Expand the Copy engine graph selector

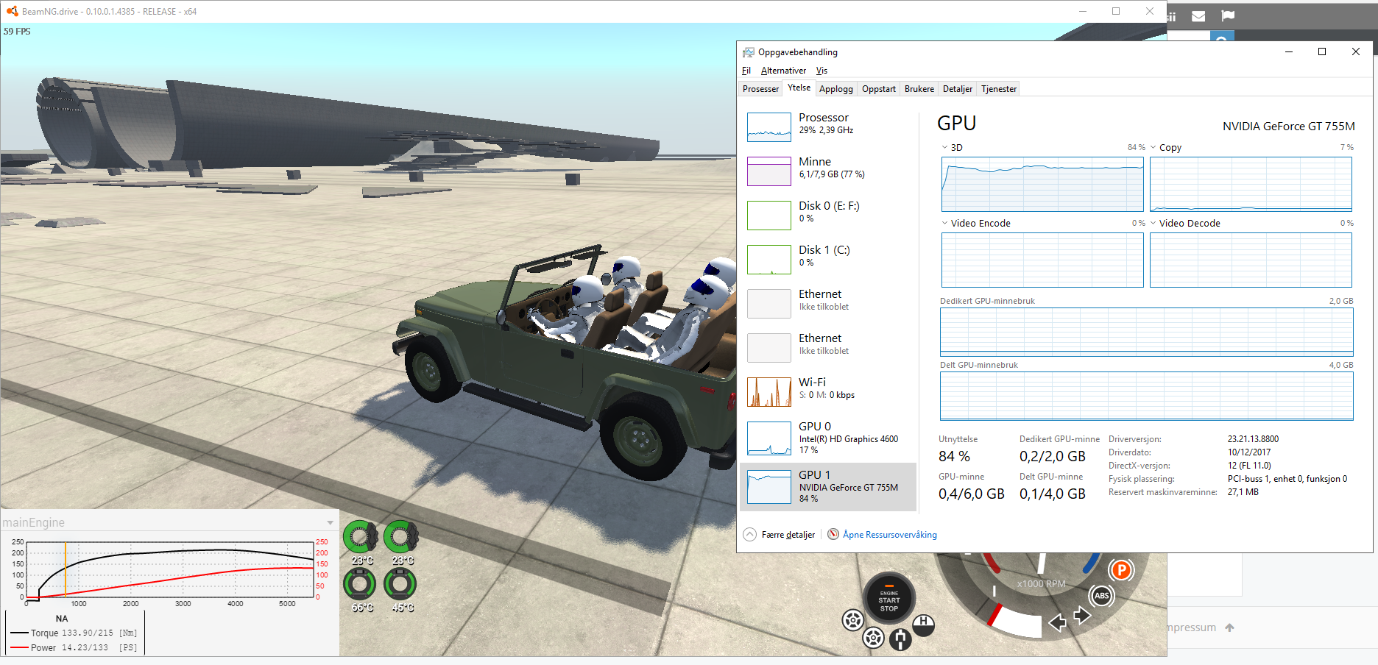(1153, 147)
